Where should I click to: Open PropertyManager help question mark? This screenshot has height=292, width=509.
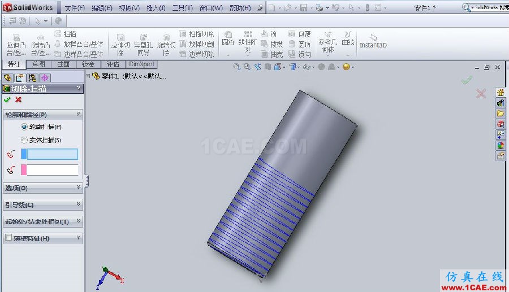pos(78,88)
